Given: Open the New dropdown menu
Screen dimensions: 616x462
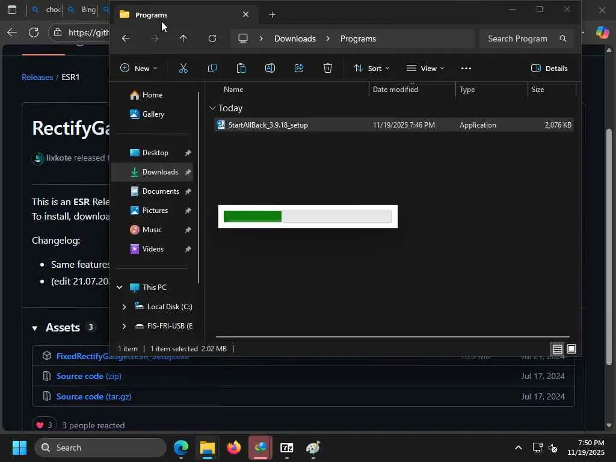Looking at the screenshot, I should click(x=139, y=69).
